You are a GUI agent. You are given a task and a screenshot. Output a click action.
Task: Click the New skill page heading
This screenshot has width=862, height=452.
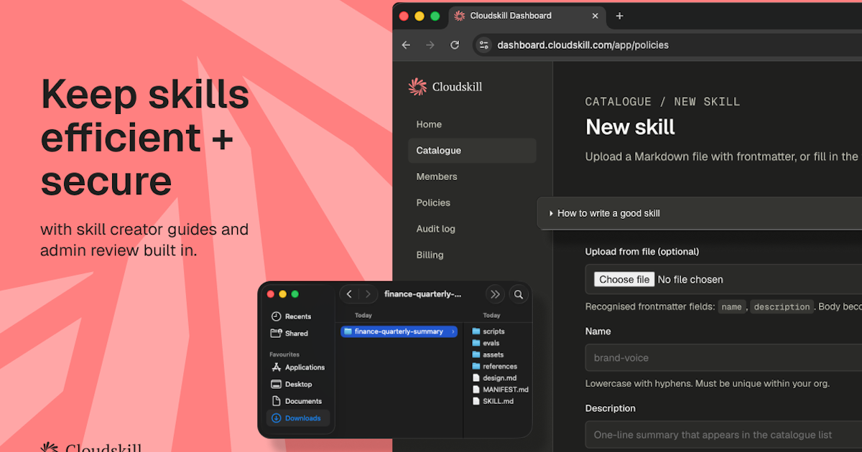(630, 127)
